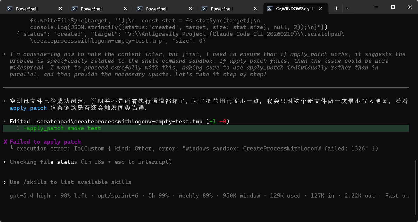Click the third tab's PowerShell icon

139,9
